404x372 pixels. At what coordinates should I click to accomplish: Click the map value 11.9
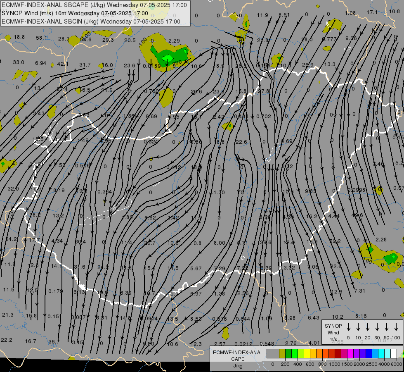(x=262, y=15)
